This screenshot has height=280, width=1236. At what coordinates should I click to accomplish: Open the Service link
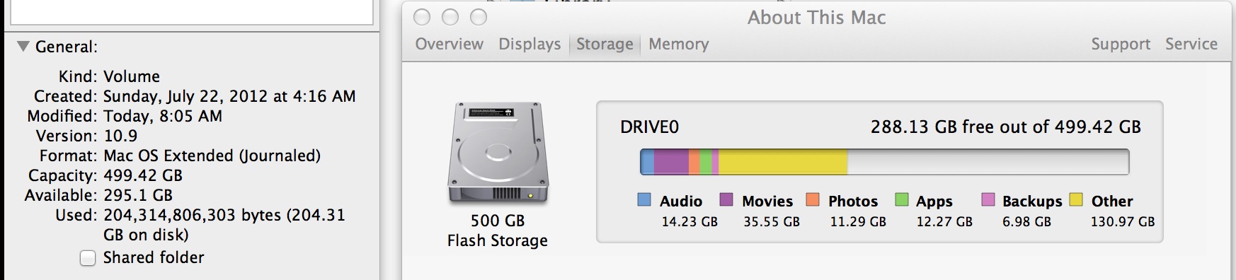tap(1191, 44)
